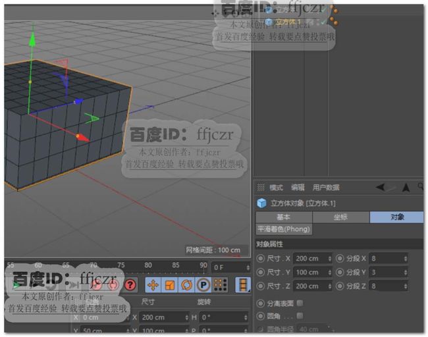Open the 编辑 menu

click(x=298, y=188)
